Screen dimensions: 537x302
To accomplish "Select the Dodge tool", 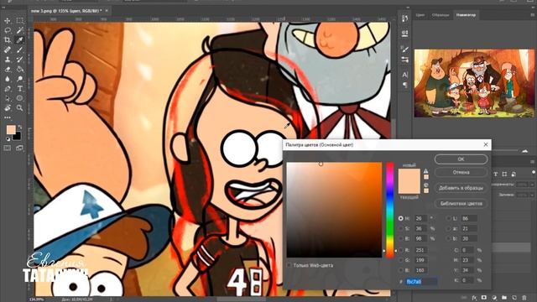I will [x=19, y=79].
